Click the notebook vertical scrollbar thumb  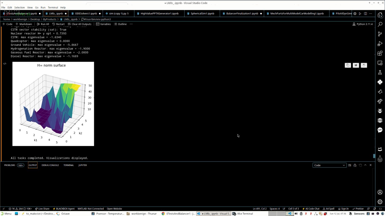[374, 156]
